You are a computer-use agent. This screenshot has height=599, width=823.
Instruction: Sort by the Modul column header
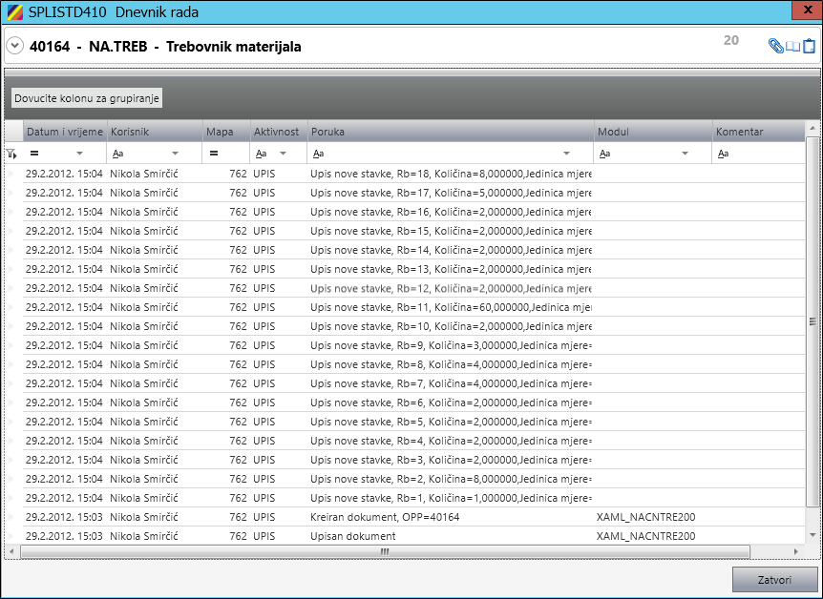653,132
